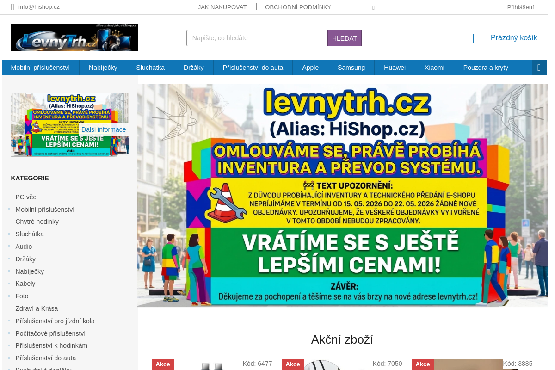Click the KATEGORIE sidebar heading
The width and height of the screenshot is (555, 370).
[x=30, y=178]
